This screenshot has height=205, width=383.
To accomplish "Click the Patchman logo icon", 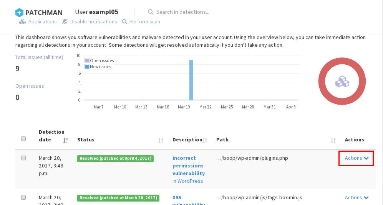I will (19, 13).
